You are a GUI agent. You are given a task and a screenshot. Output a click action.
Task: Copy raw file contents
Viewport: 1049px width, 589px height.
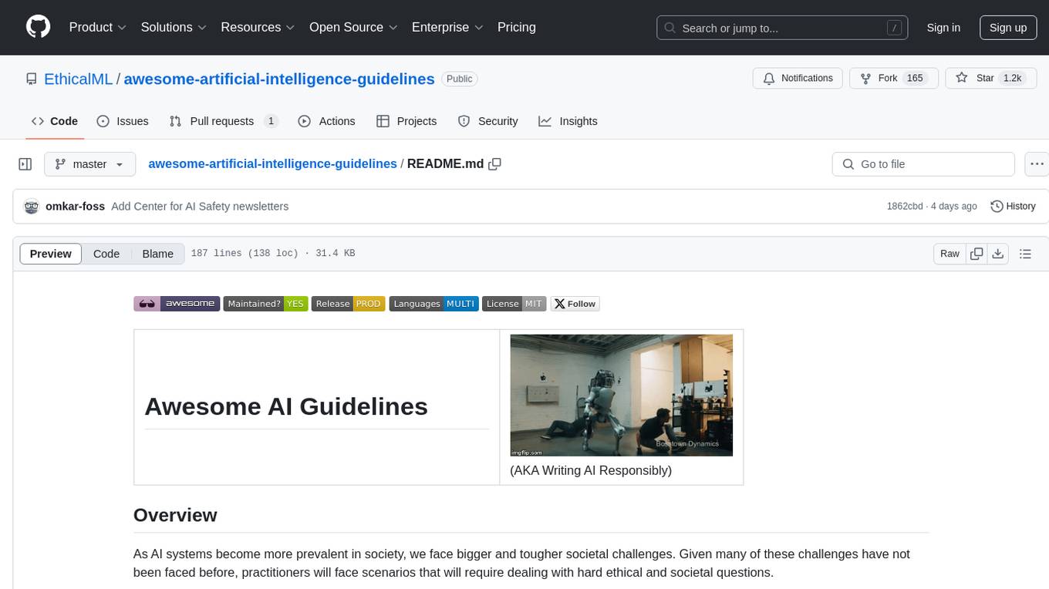point(976,254)
